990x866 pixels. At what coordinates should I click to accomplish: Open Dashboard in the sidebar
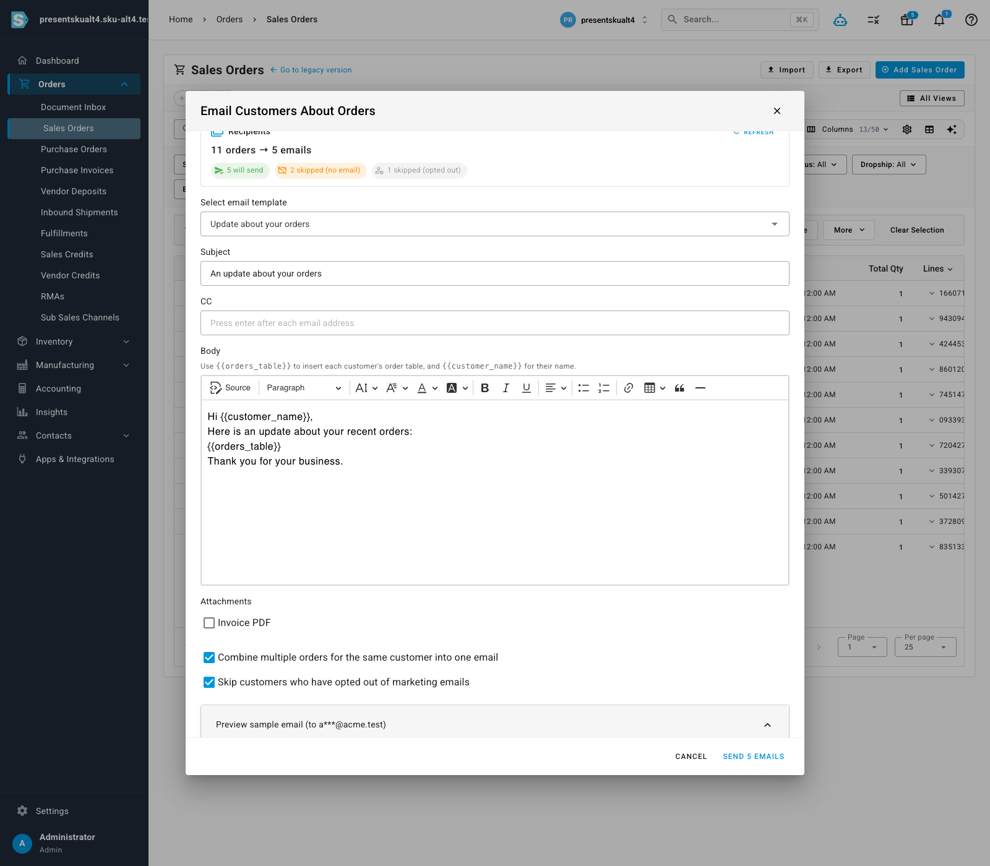coord(74,61)
